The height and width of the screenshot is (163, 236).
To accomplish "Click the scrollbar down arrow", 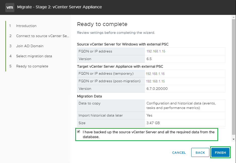I will click(x=233, y=139).
